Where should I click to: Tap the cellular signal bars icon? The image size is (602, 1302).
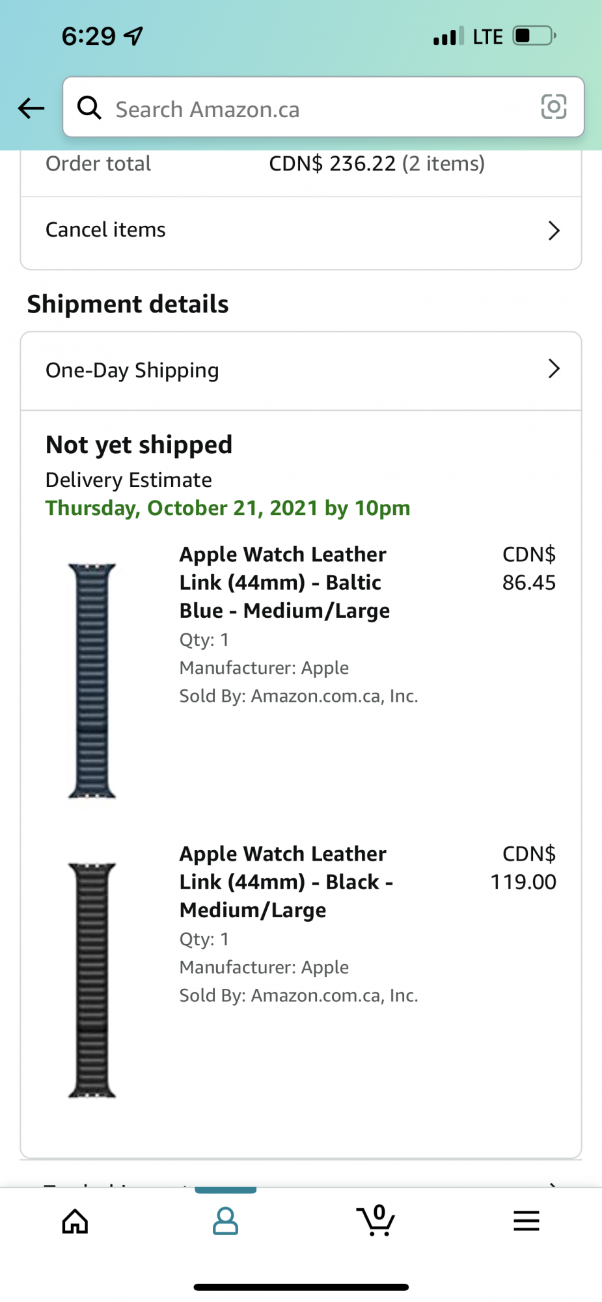(x=448, y=36)
